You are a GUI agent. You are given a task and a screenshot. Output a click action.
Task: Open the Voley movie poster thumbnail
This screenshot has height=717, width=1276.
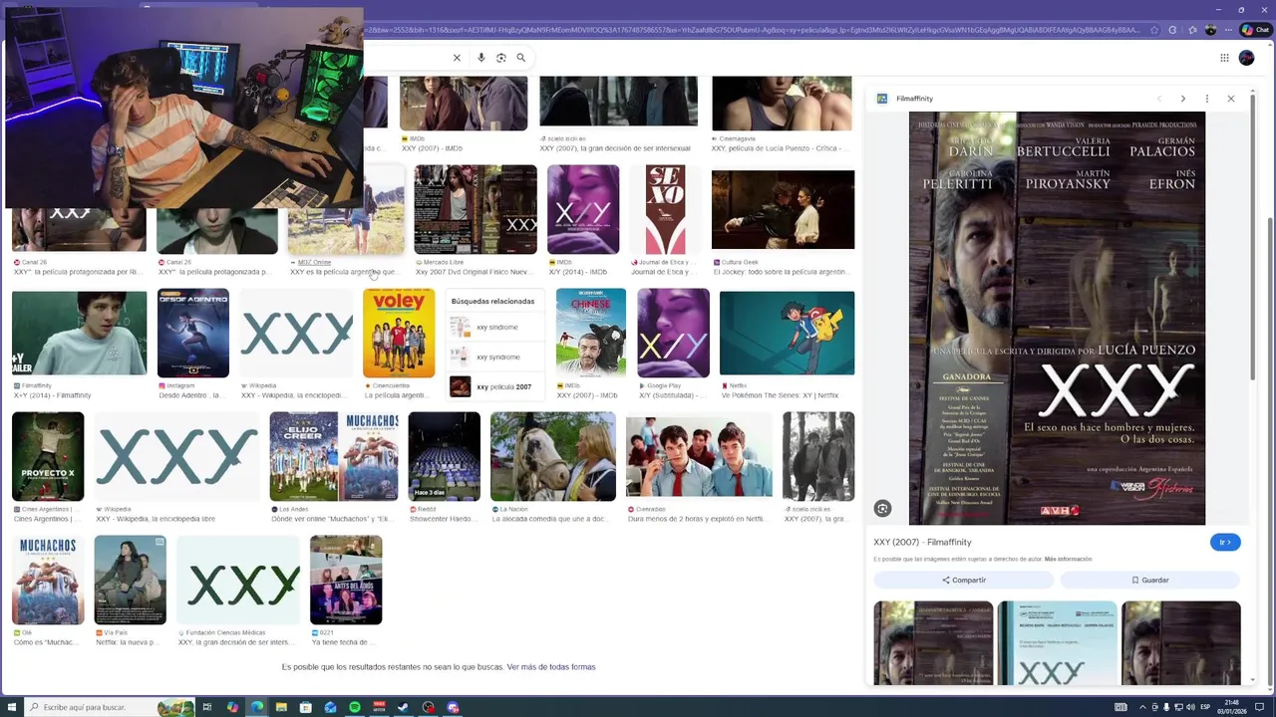399,334
